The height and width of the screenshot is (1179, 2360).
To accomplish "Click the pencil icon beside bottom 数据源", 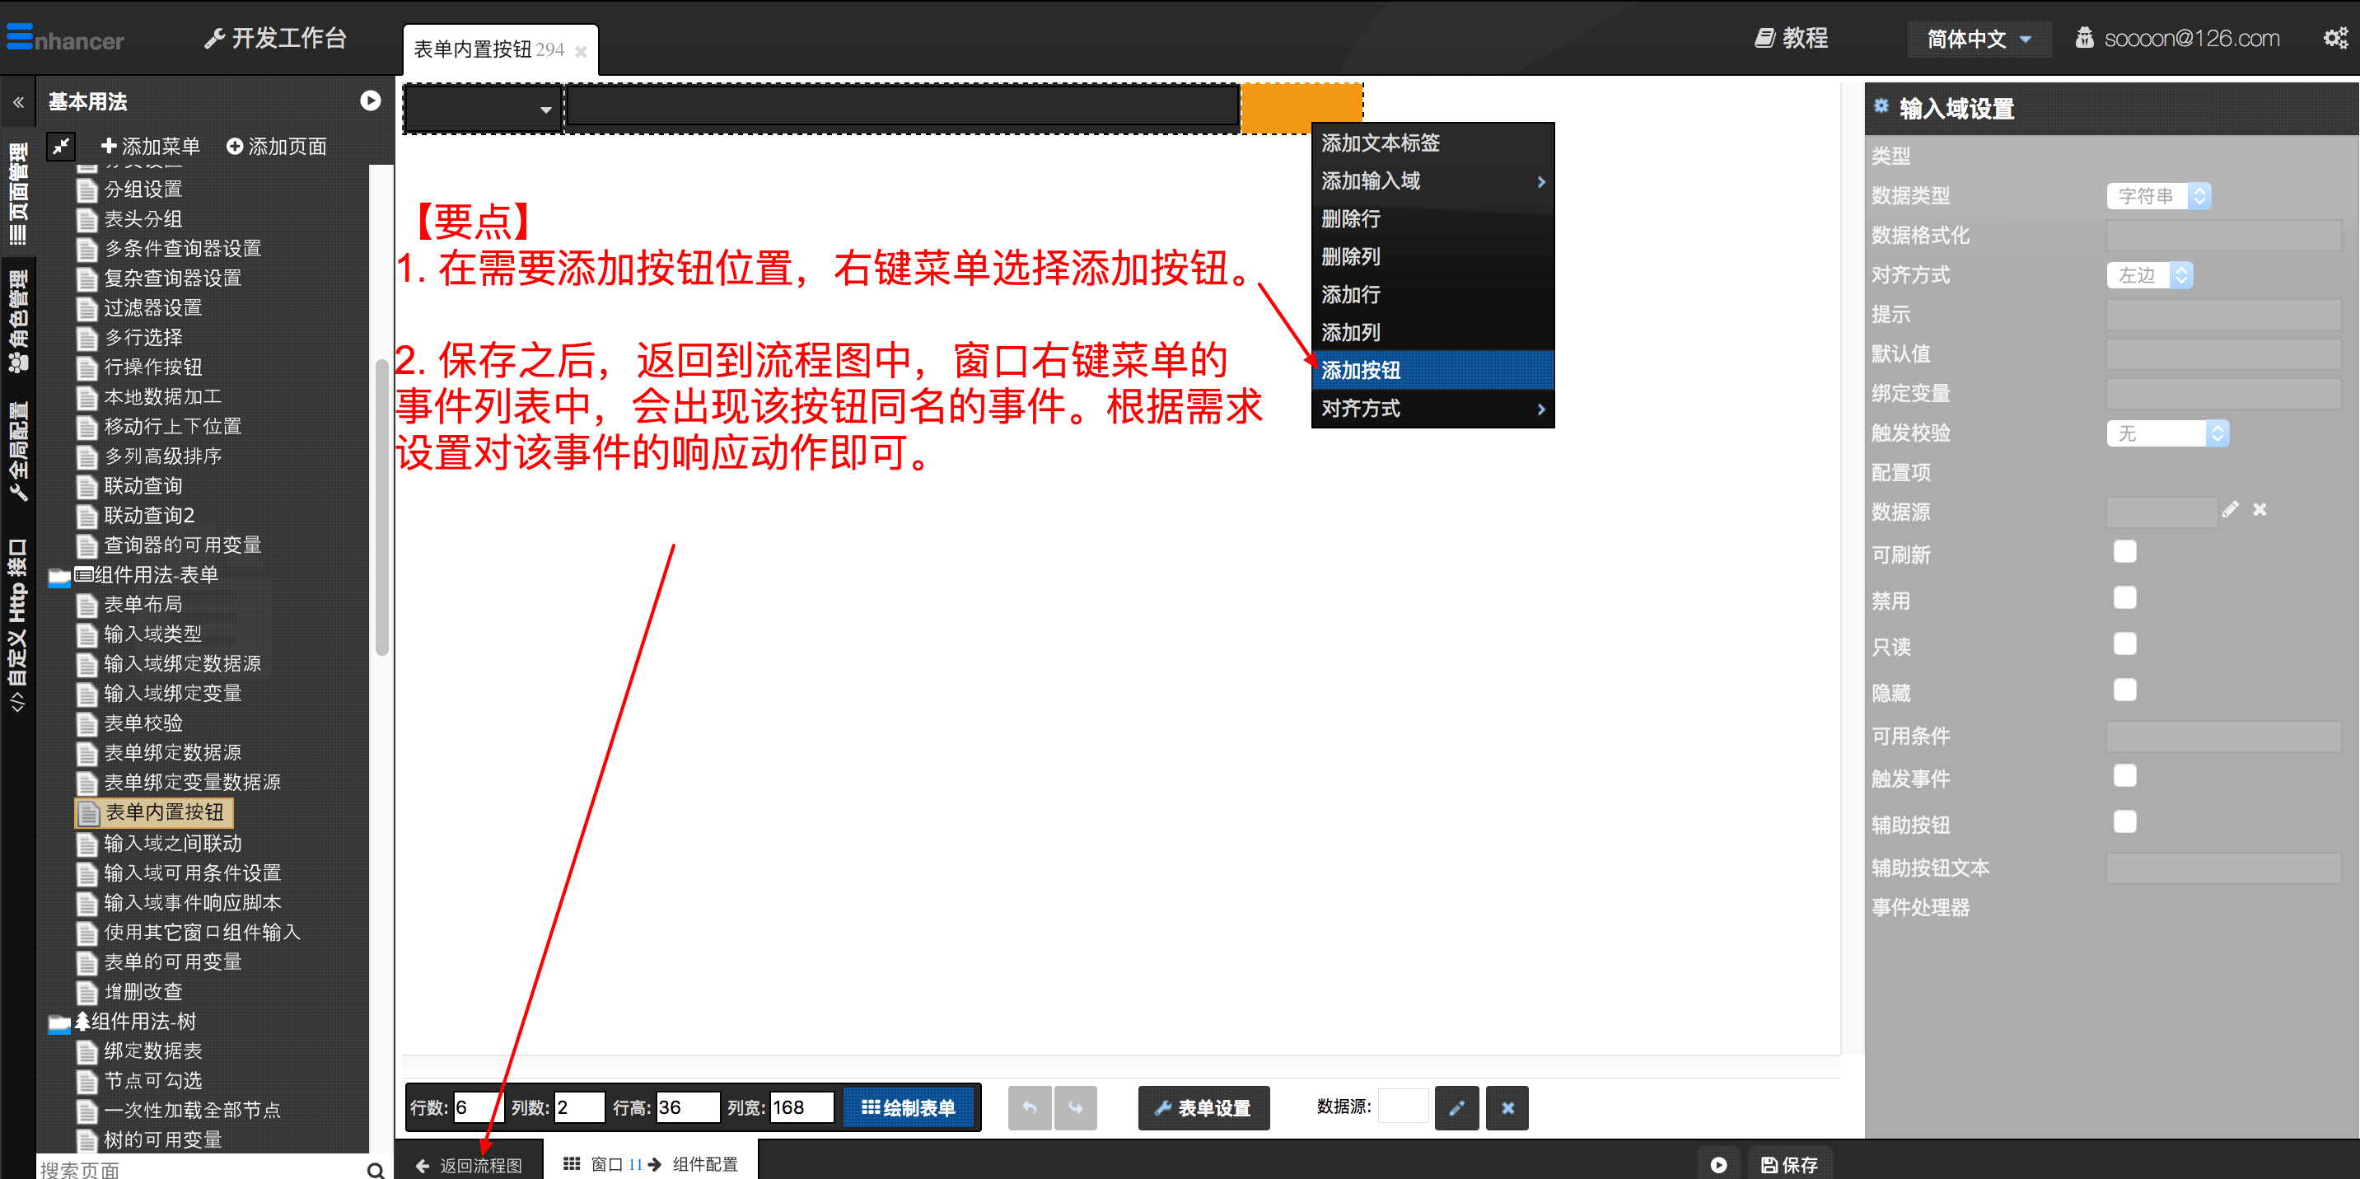I will [x=1456, y=1107].
